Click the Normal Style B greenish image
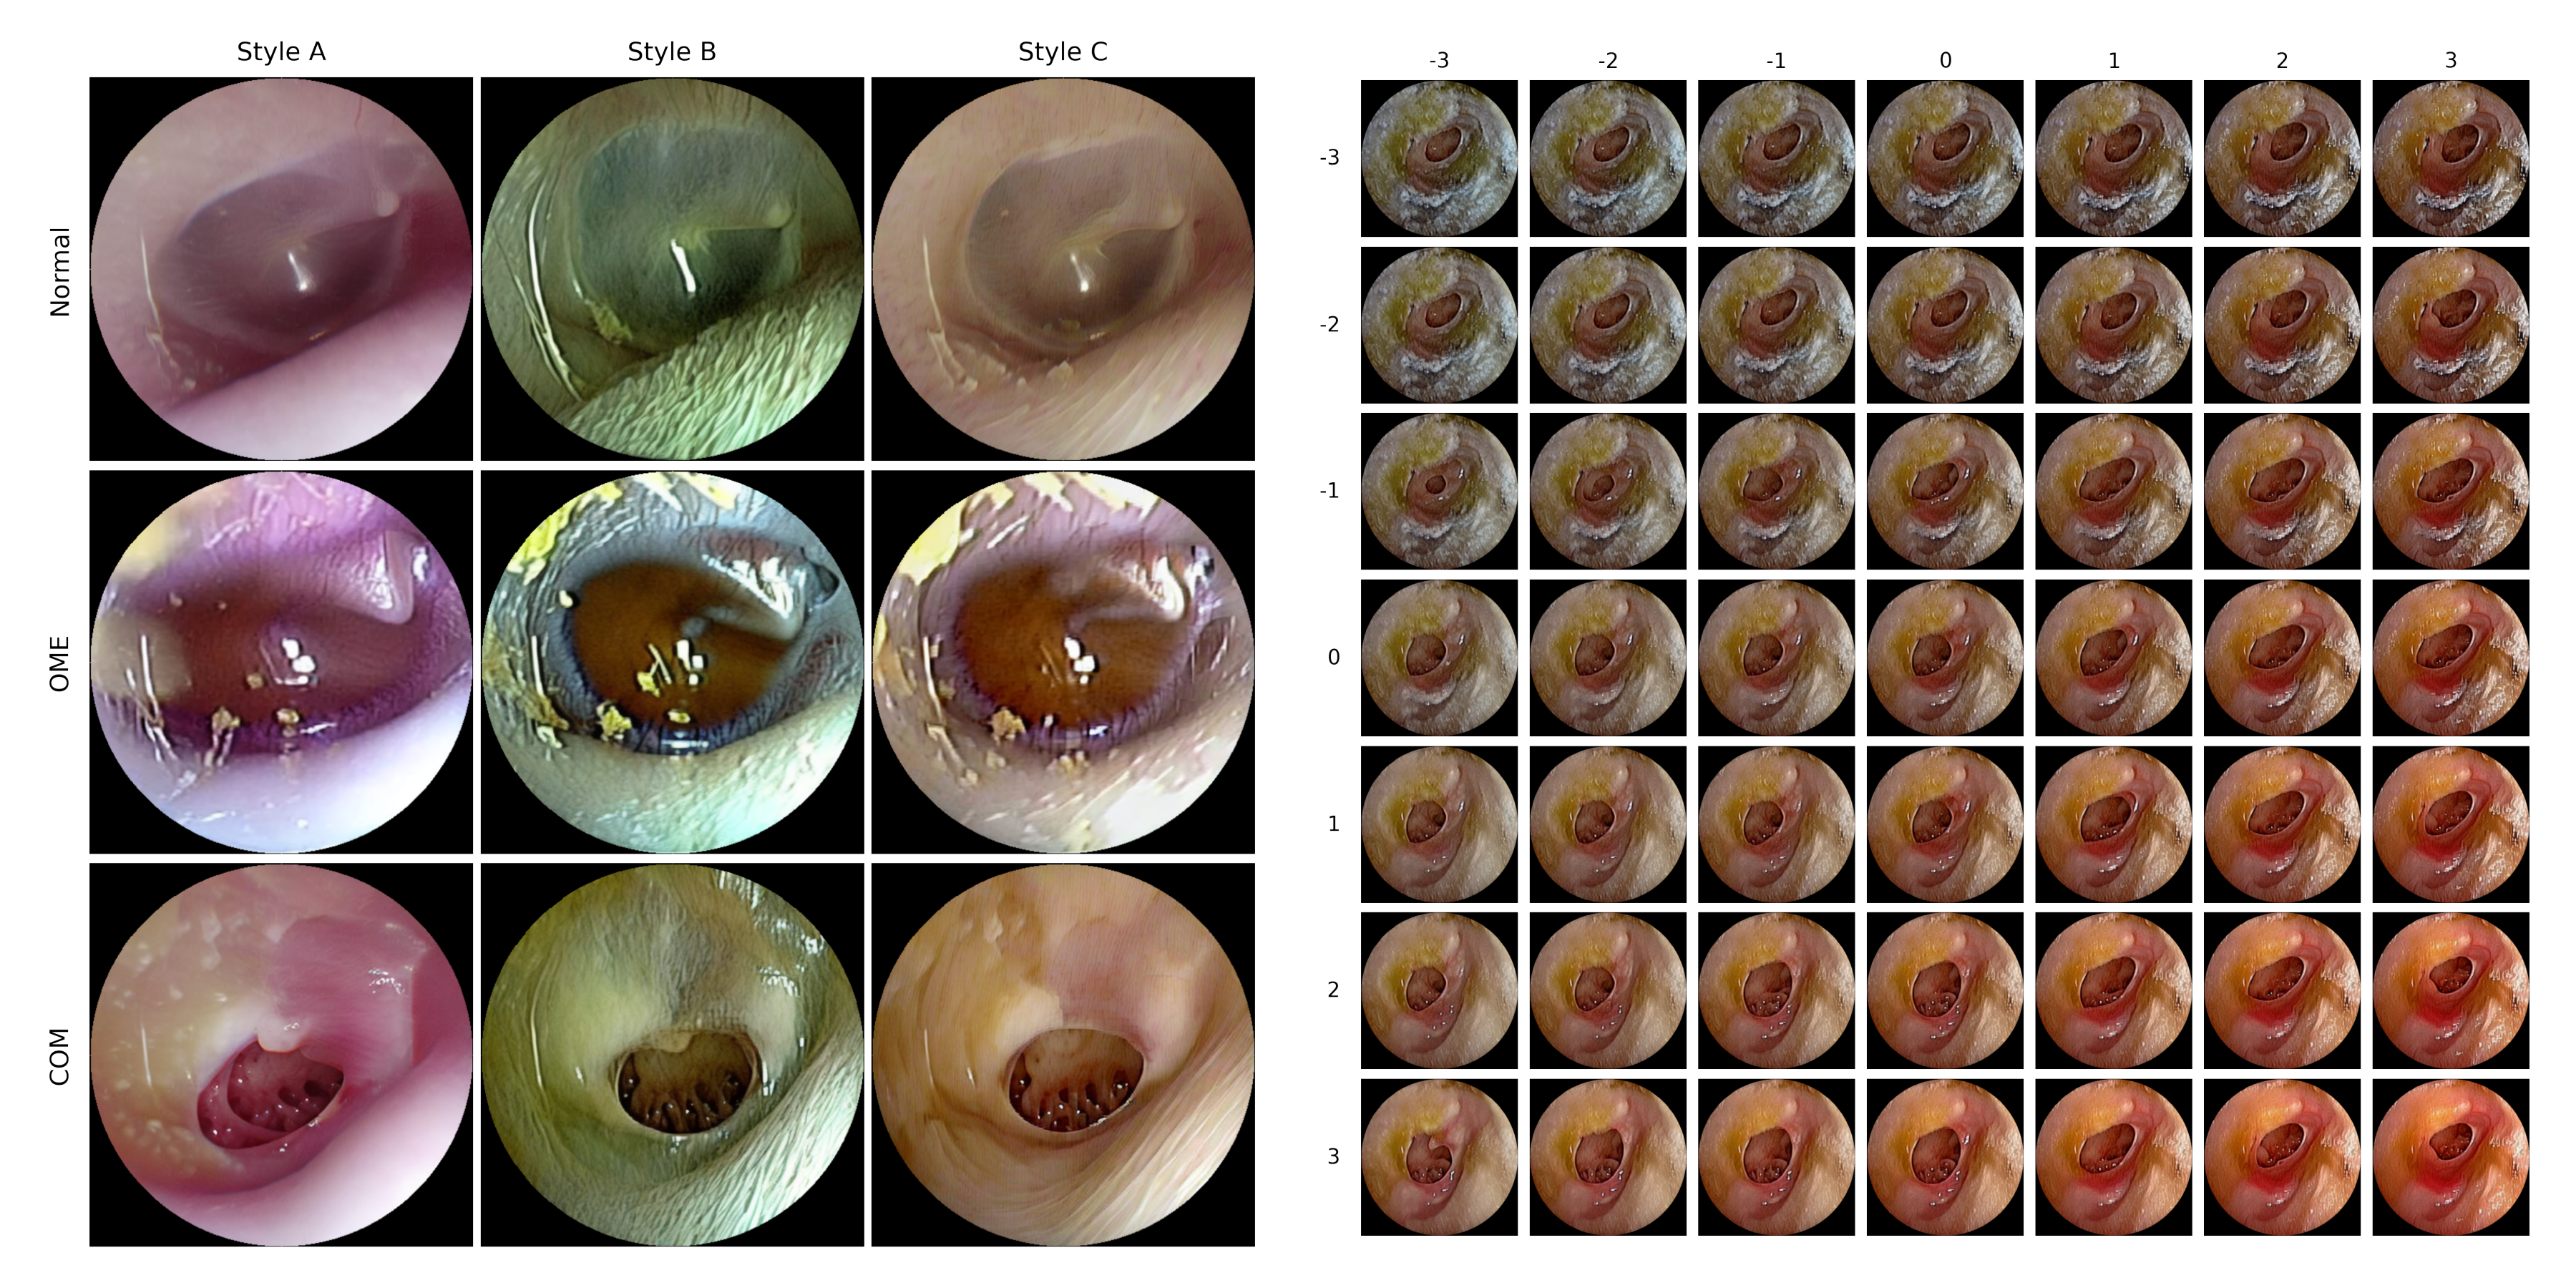The image size is (2576, 1288). [672, 269]
